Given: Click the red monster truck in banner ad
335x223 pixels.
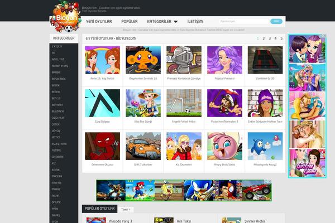Looking at the screenshot, I should [x=257, y=190].
